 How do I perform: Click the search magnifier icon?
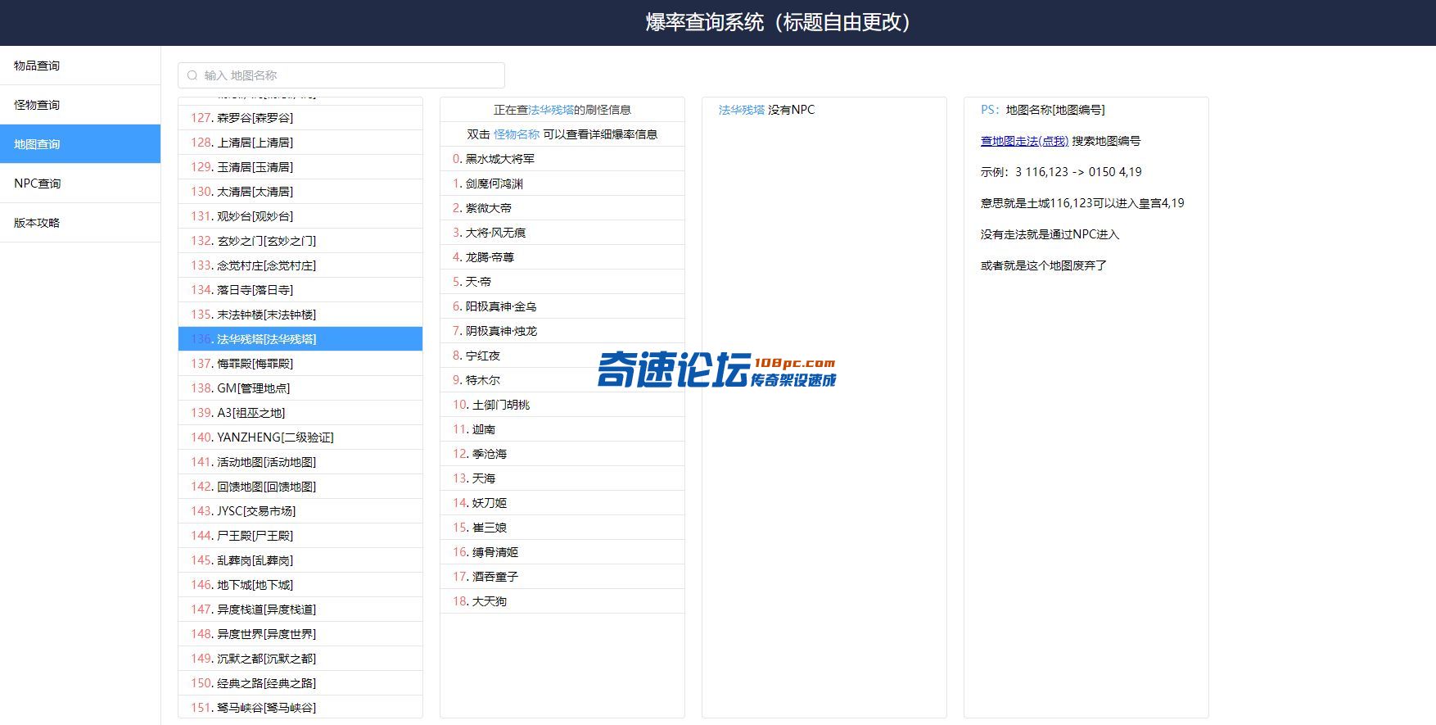pos(192,75)
